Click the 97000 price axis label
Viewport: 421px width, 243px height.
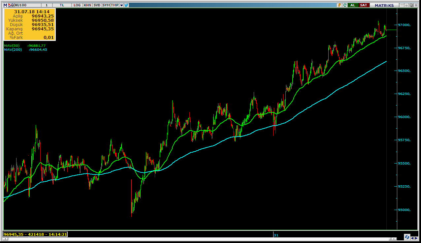(404, 25)
